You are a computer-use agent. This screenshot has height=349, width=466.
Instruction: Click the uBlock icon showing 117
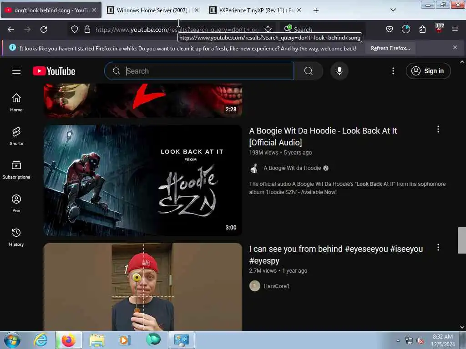[x=439, y=28]
